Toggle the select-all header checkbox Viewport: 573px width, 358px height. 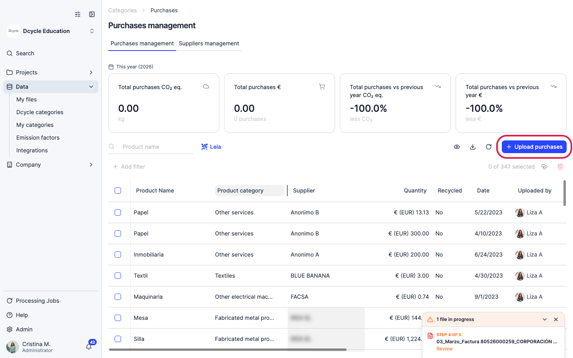[118, 191]
